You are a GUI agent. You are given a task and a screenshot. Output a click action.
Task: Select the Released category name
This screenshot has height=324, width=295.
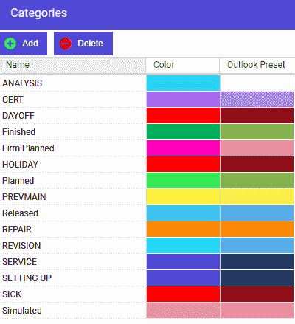click(x=20, y=213)
